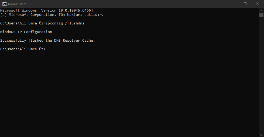Click the "Windows IP Configuration" output line
Image resolution: width=264 pixels, height=137 pixels.
26,32
